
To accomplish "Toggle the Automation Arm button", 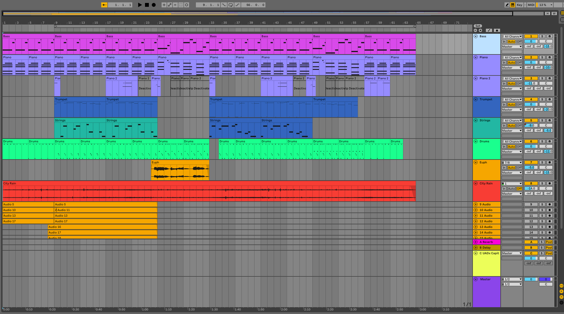I will [x=170, y=5].
